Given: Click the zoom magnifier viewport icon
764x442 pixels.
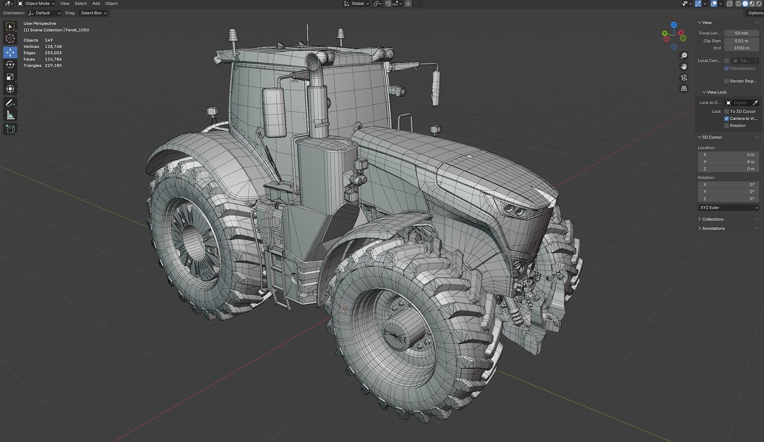Looking at the screenshot, I should pos(684,55).
